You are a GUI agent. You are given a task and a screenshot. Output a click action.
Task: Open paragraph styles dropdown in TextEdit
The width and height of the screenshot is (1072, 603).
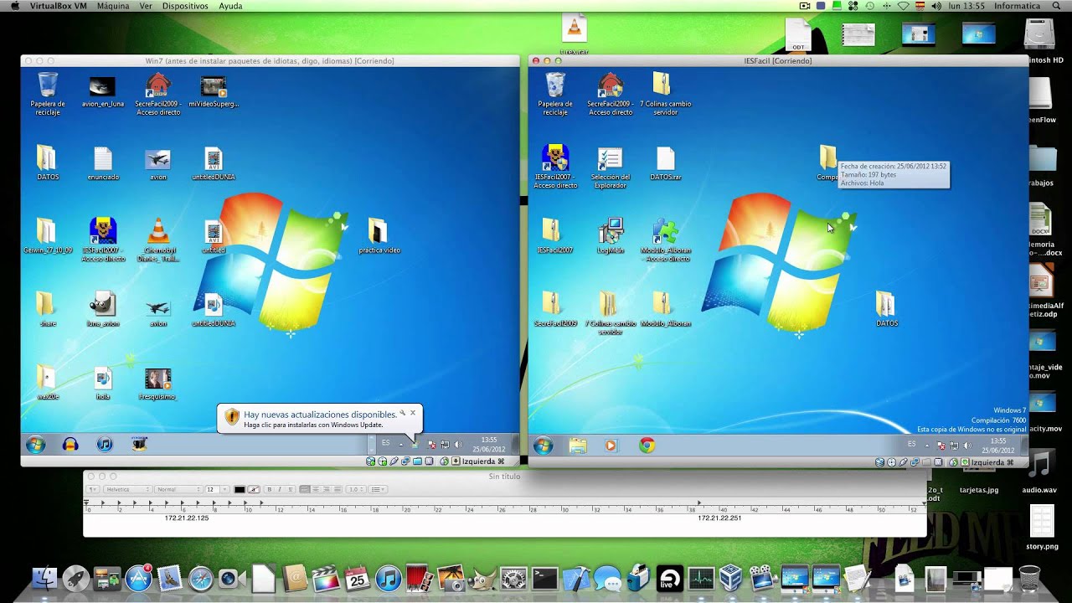[x=92, y=489]
